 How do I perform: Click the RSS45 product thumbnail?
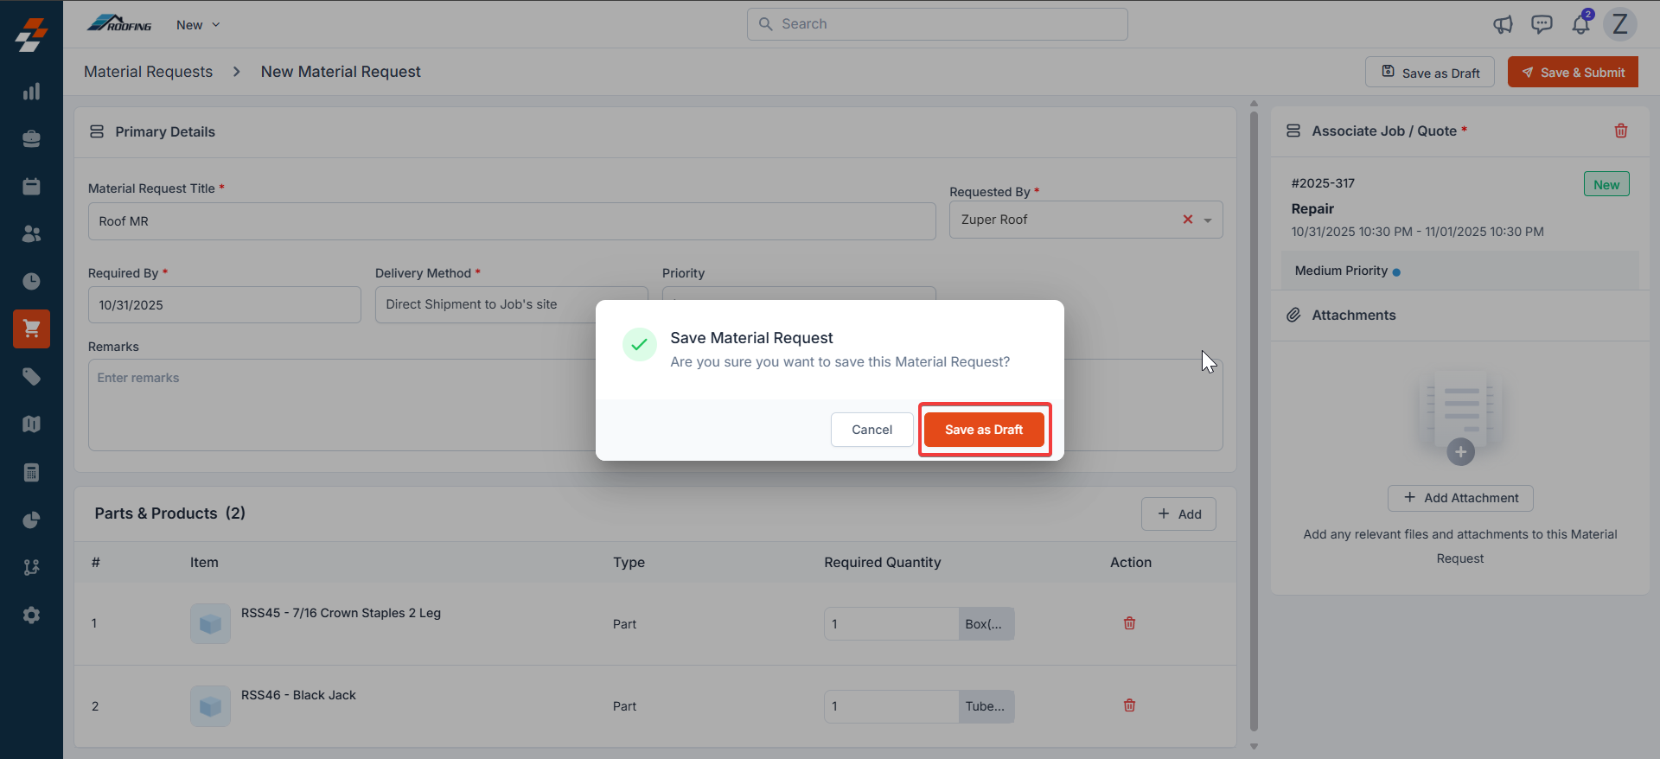point(210,623)
